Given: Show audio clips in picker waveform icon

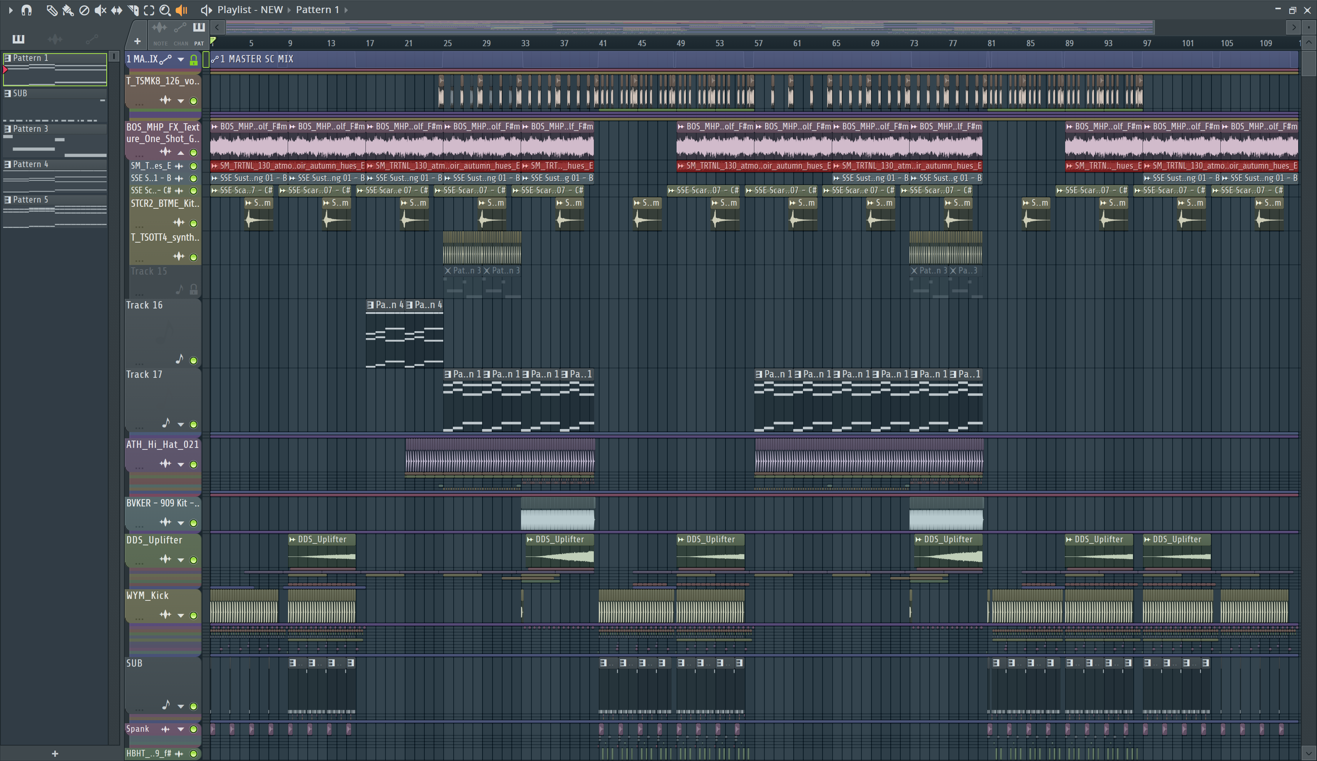Looking at the screenshot, I should (55, 39).
